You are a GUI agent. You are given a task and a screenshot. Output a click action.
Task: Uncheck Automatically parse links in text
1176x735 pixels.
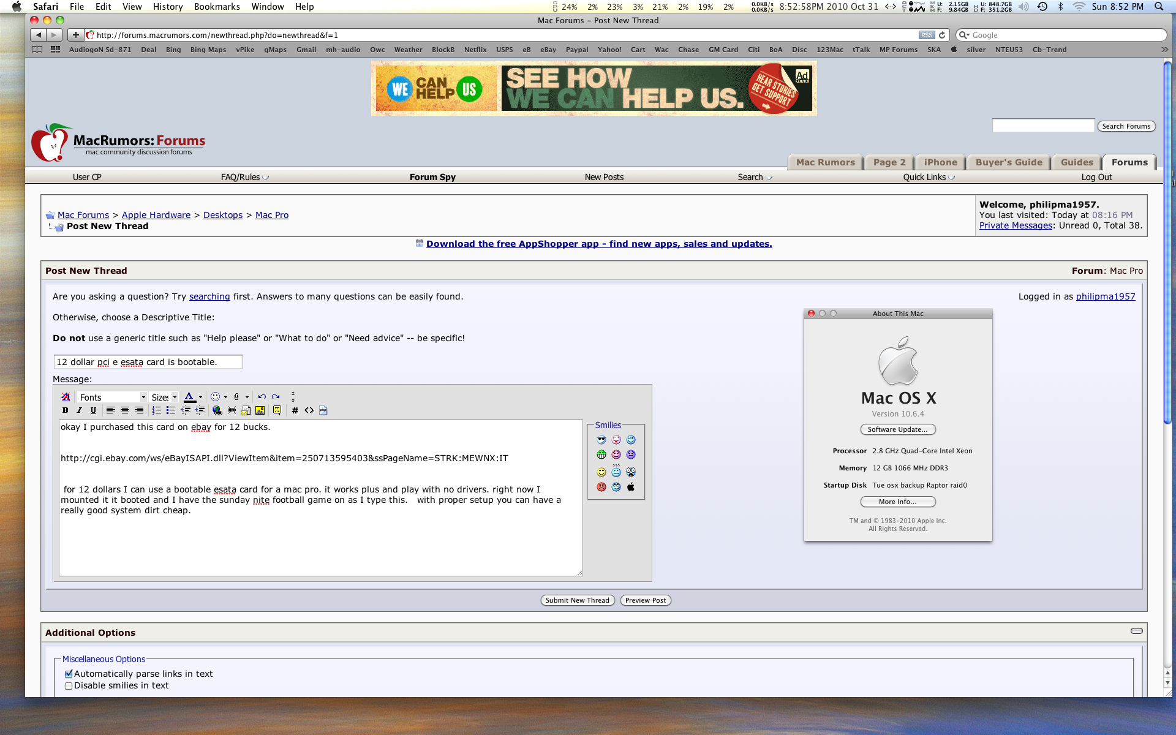point(68,674)
